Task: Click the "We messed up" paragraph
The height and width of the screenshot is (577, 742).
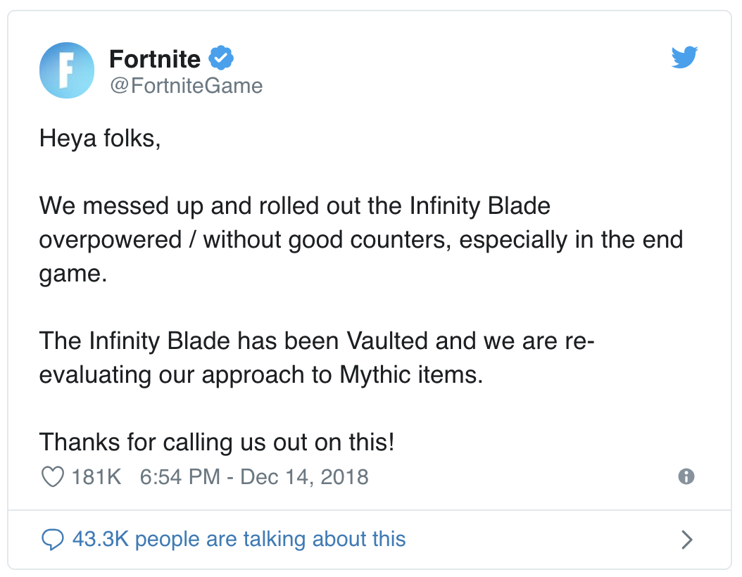Action: click(x=361, y=240)
